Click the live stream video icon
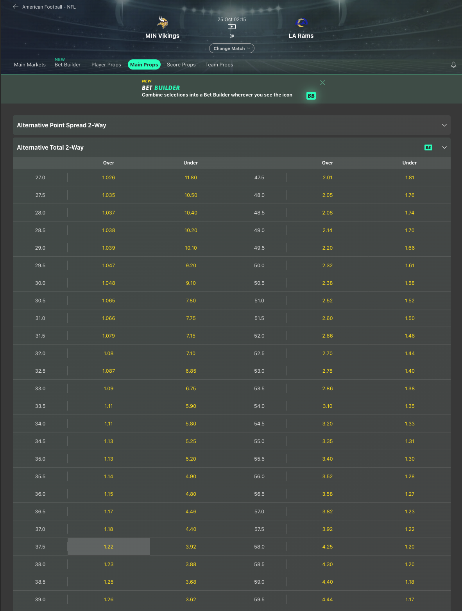This screenshot has width=462, height=611. (232, 27)
